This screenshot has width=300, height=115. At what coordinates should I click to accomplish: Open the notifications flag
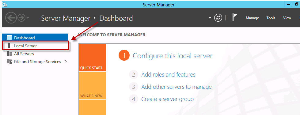click(235, 17)
